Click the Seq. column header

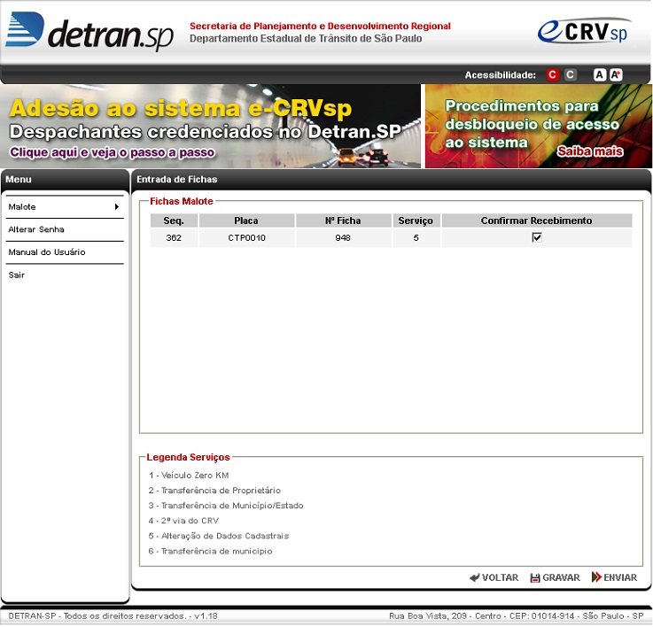(174, 221)
